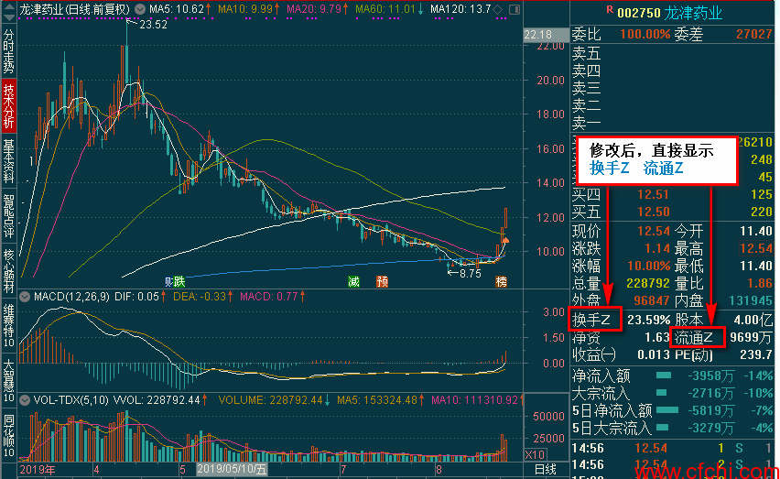780x479 pixels.
Task: Click the 跌 event marker on chart
Action: click(179, 282)
